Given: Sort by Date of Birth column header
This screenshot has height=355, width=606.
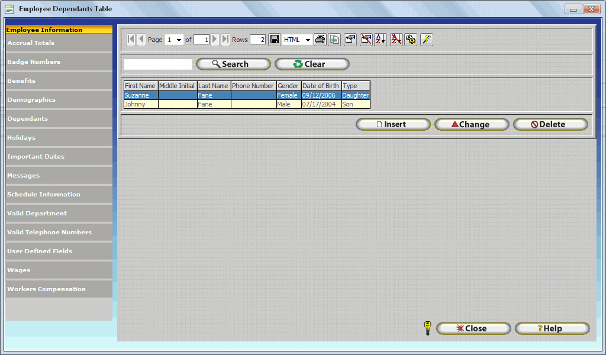Looking at the screenshot, I should point(321,86).
